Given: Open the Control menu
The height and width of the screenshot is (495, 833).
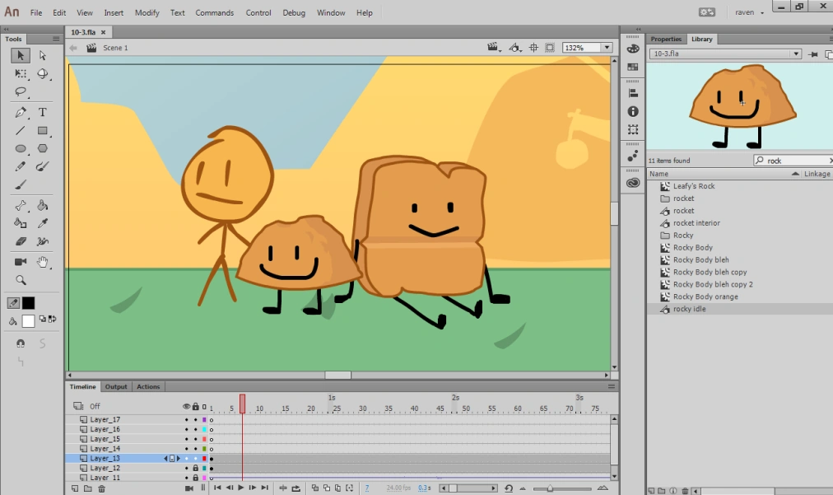Looking at the screenshot, I should [x=258, y=12].
